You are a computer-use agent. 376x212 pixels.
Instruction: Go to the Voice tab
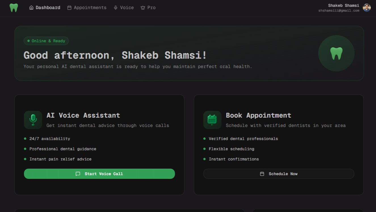[x=127, y=8]
